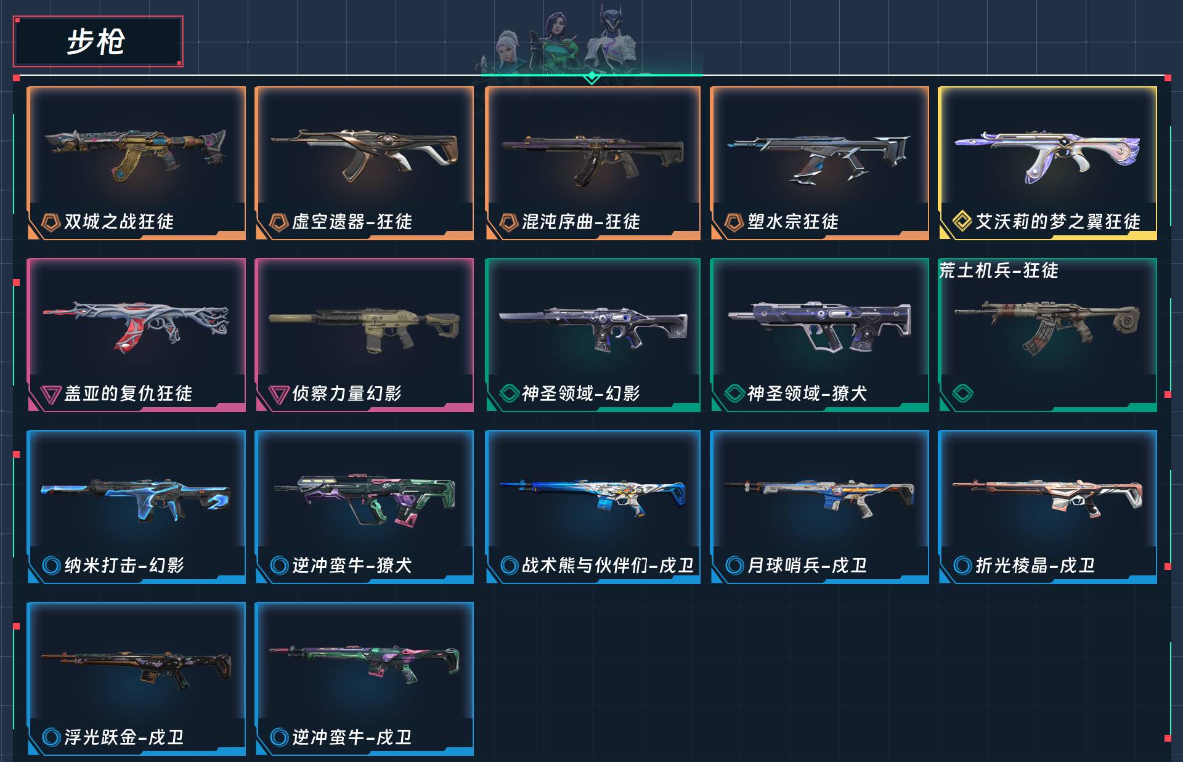Pick the 逆冲蛮牛-獠犬 weapon image

pyautogui.click(x=364, y=500)
